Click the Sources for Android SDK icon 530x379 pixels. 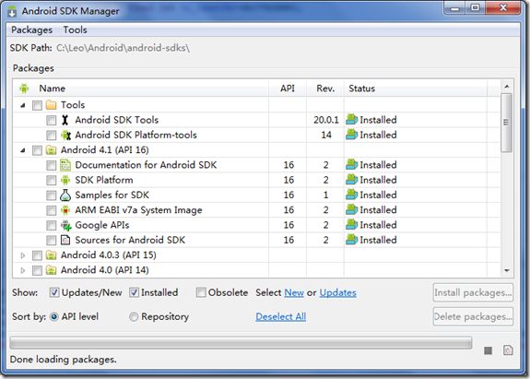pyautogui.click(x=65, y=241)
